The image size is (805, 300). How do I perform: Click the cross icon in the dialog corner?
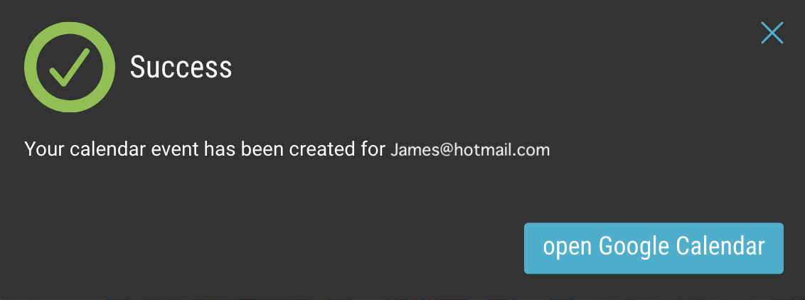click(x=772, y=33)
